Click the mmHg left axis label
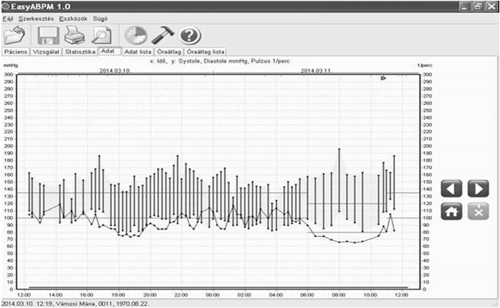Viewport: 500px width, 308px height. [x=11, y=66]
